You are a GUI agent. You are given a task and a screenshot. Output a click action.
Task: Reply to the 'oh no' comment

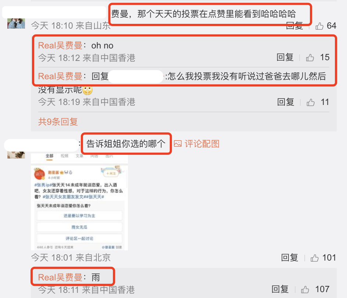click(285, 58)
